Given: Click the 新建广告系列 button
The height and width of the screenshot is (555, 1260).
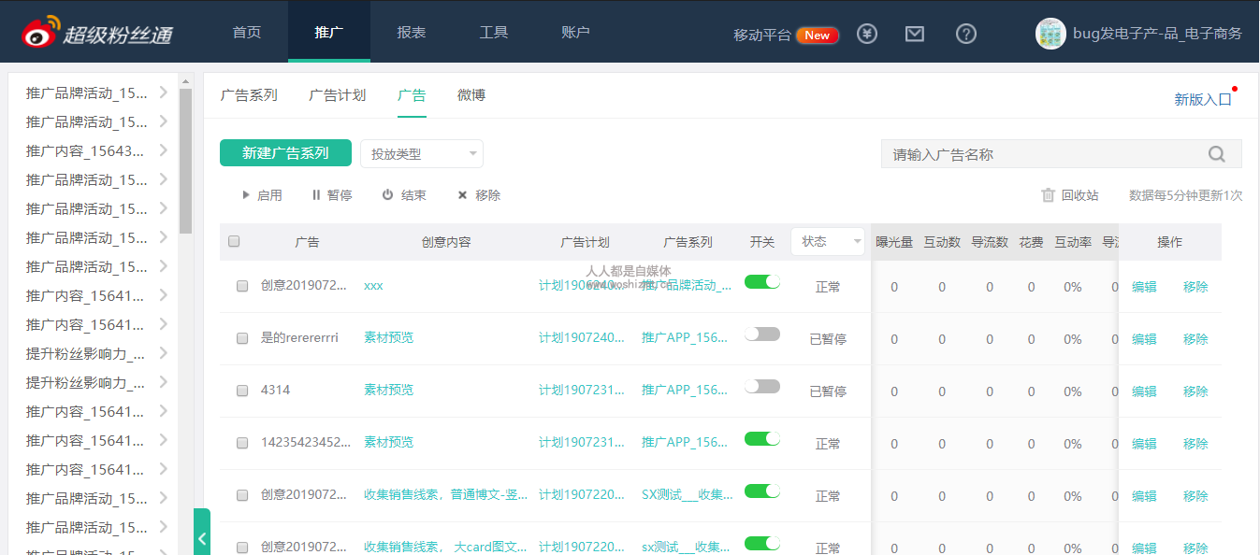Looking at the screenshot, I should 285,153.
